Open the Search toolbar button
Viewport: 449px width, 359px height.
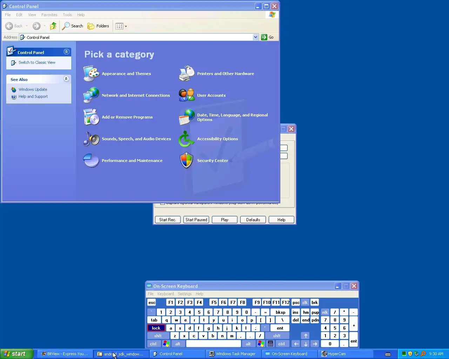click(73, 26)
